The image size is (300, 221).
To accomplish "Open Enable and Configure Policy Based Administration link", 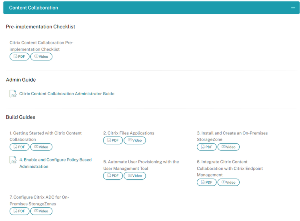I will pyautogui.click(x=56, y=163).
